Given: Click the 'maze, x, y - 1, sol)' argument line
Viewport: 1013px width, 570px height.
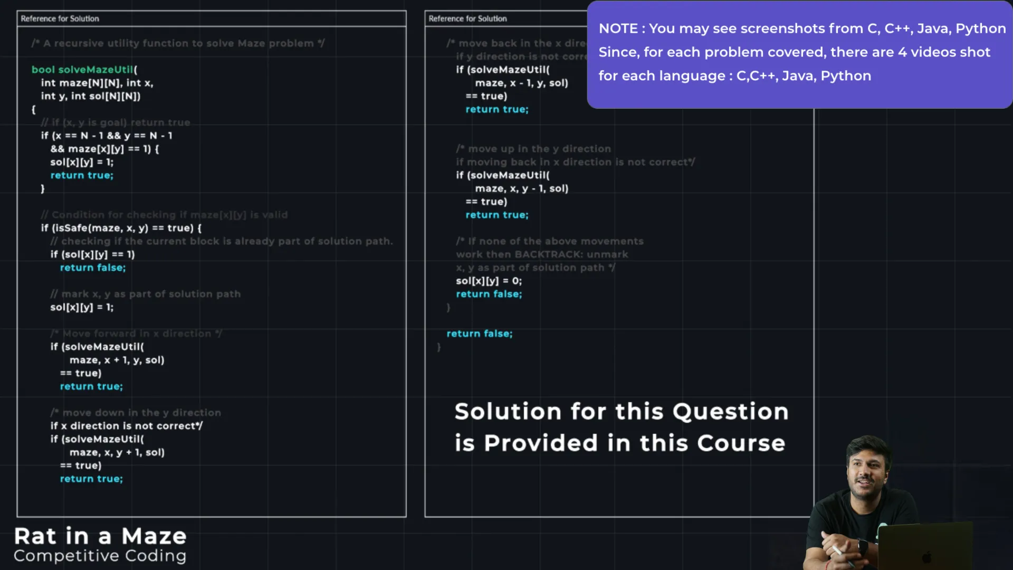Looking at the screenshot, I should (521, 188).
